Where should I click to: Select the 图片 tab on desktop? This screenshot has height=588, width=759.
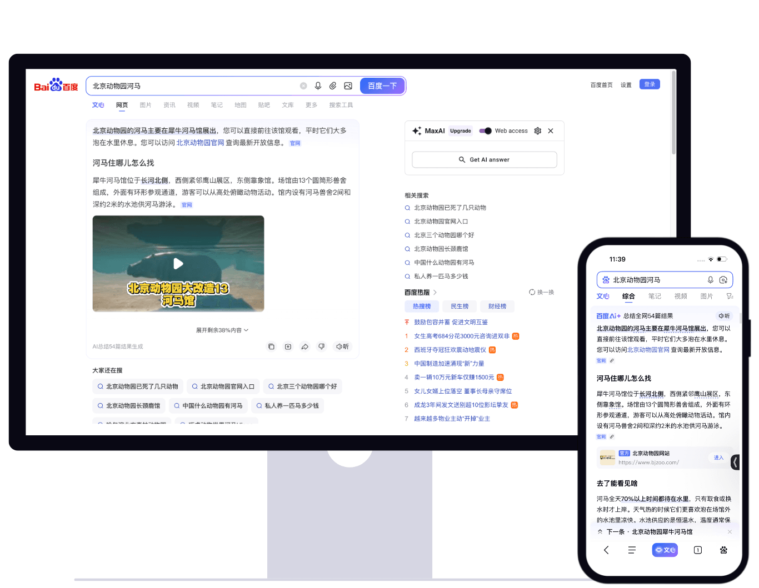click(146, 105)
